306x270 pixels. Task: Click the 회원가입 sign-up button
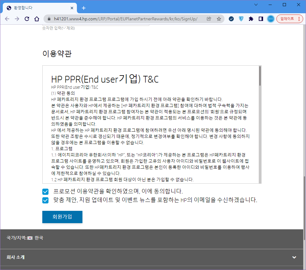tap(62, 217)
